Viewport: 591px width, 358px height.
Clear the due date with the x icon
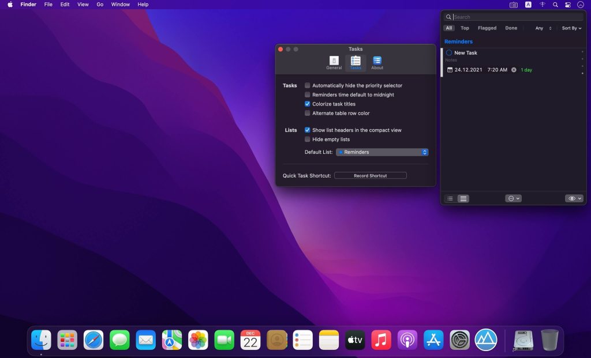(514, 70)
